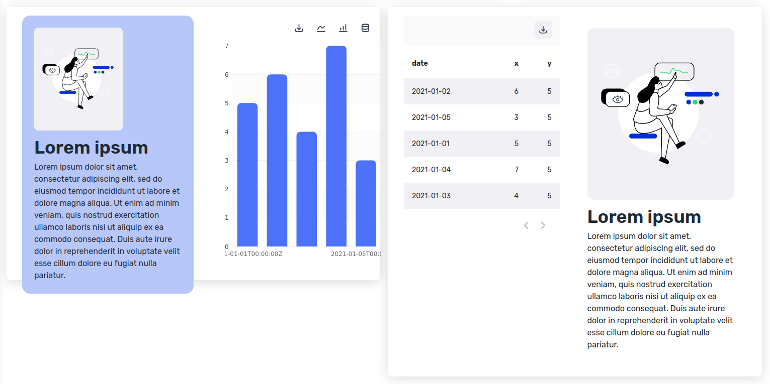This screenshot has width=770, height=384.
Task: Go to the next table page
Action: coord(543,225)
